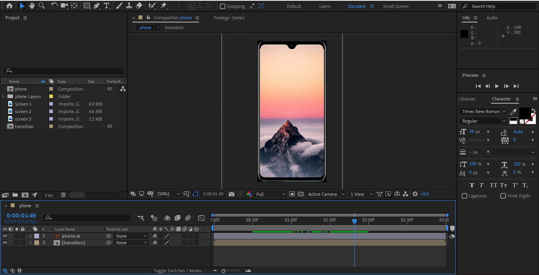
Task: Hide the phone.ai layer
Action: tap(5, 236)
